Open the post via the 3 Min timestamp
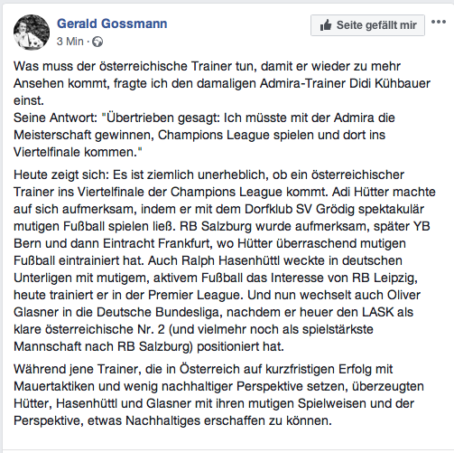Image resolution: width=454 pixels, height=453 pixels. tap(70, 42)
